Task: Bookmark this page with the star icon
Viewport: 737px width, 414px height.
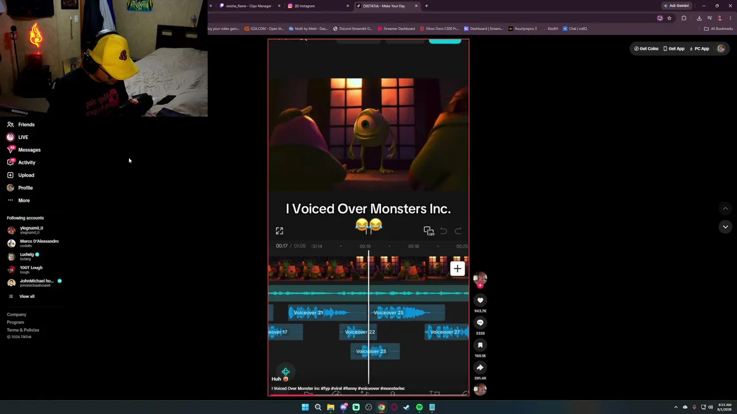Action: click(669, 18)
